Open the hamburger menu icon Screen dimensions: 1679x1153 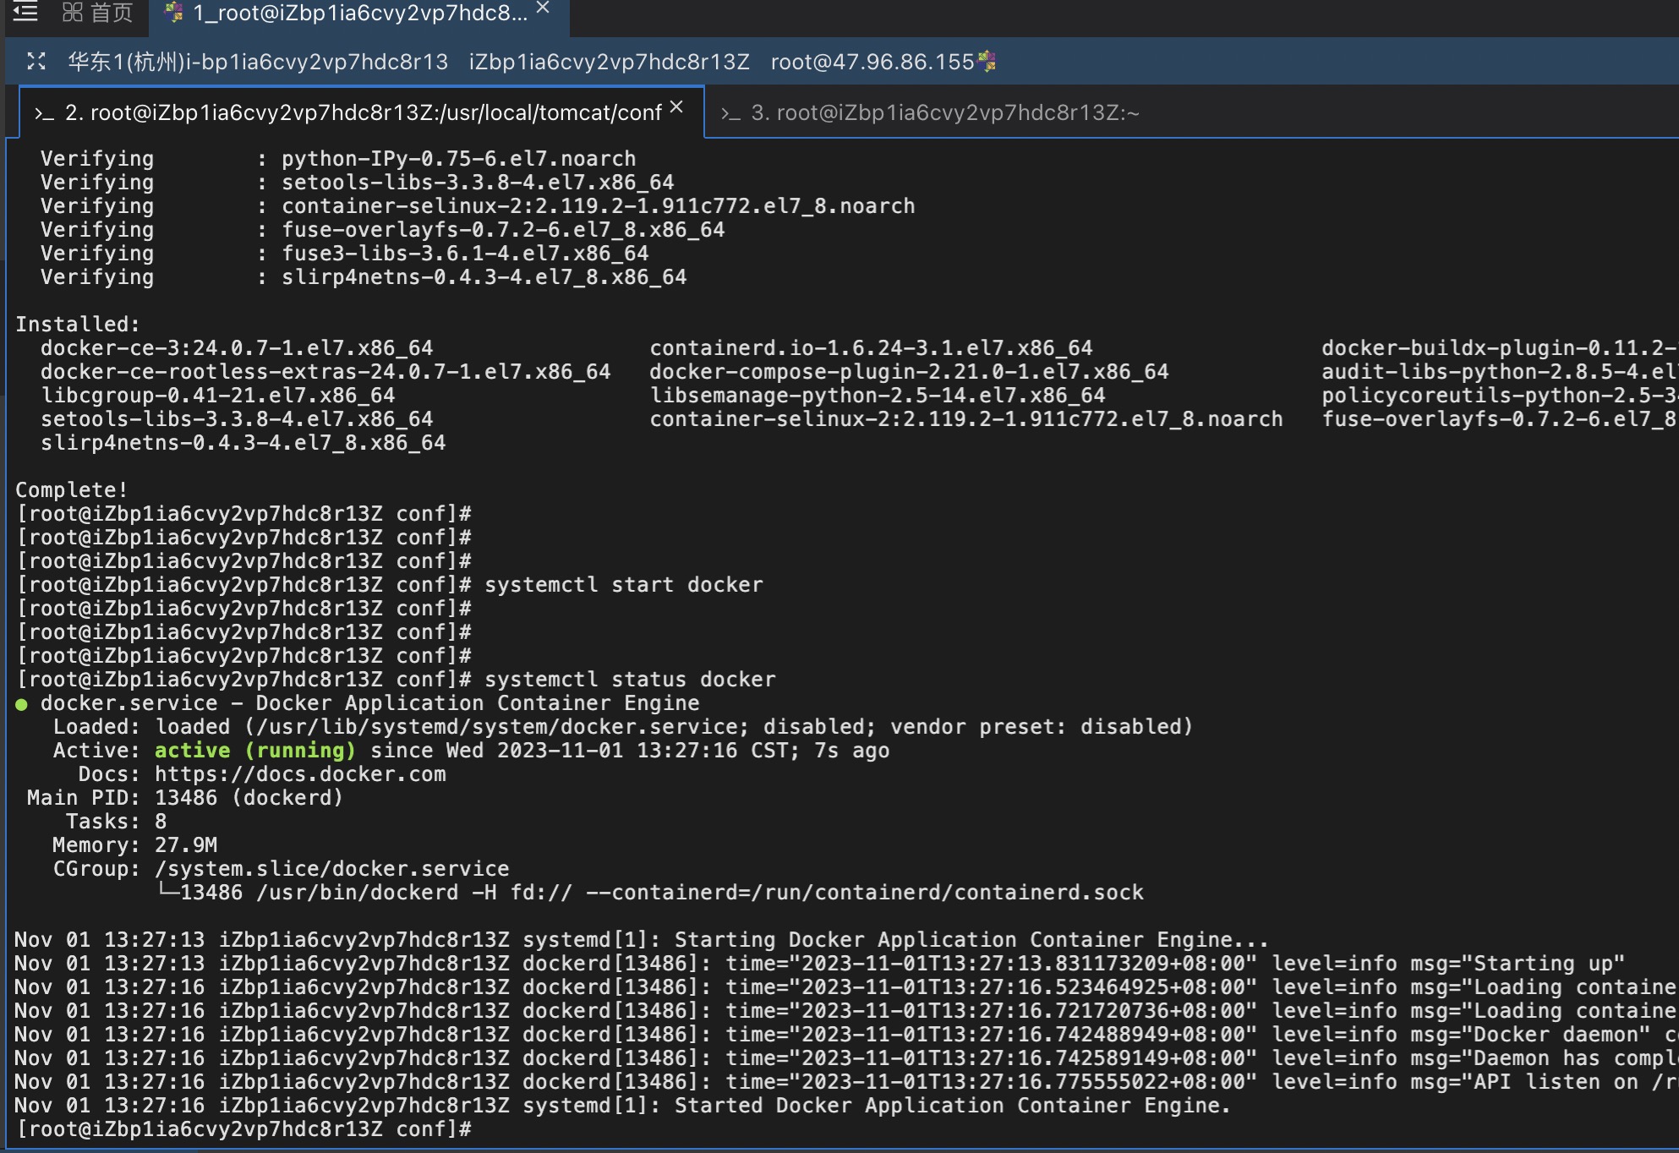click(25, 12)
